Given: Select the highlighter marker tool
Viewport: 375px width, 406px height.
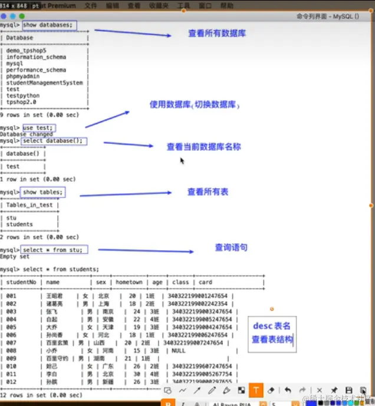Looking at the screenshot, I should point(226,390).
